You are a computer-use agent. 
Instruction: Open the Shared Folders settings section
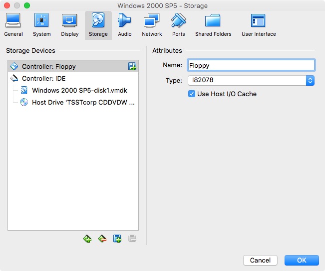click(x=213, y=25)
